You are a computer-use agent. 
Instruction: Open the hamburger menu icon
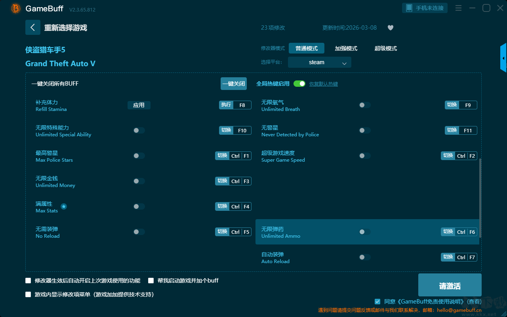tap(458, 8)
